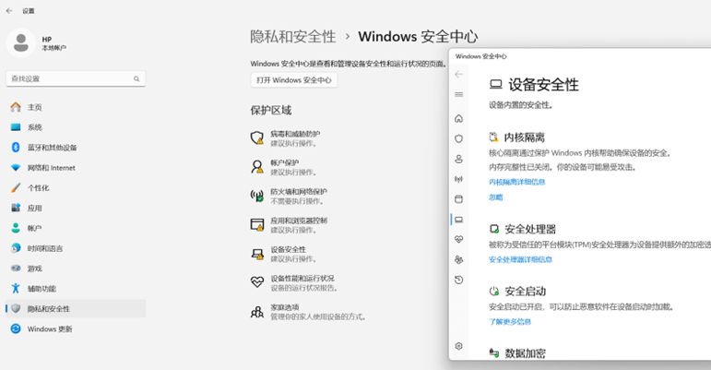Click 忽略 link under 内核隔离
711x370 pixels.
click(495, 197)
